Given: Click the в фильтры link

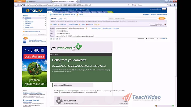Looking at the screenshot, I should [116, 28].
